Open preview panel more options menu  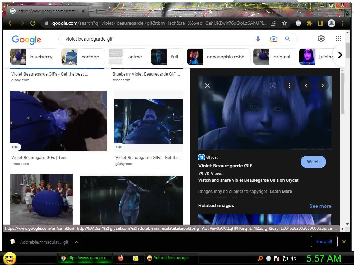pyautogui.click(x=289, y=86)
